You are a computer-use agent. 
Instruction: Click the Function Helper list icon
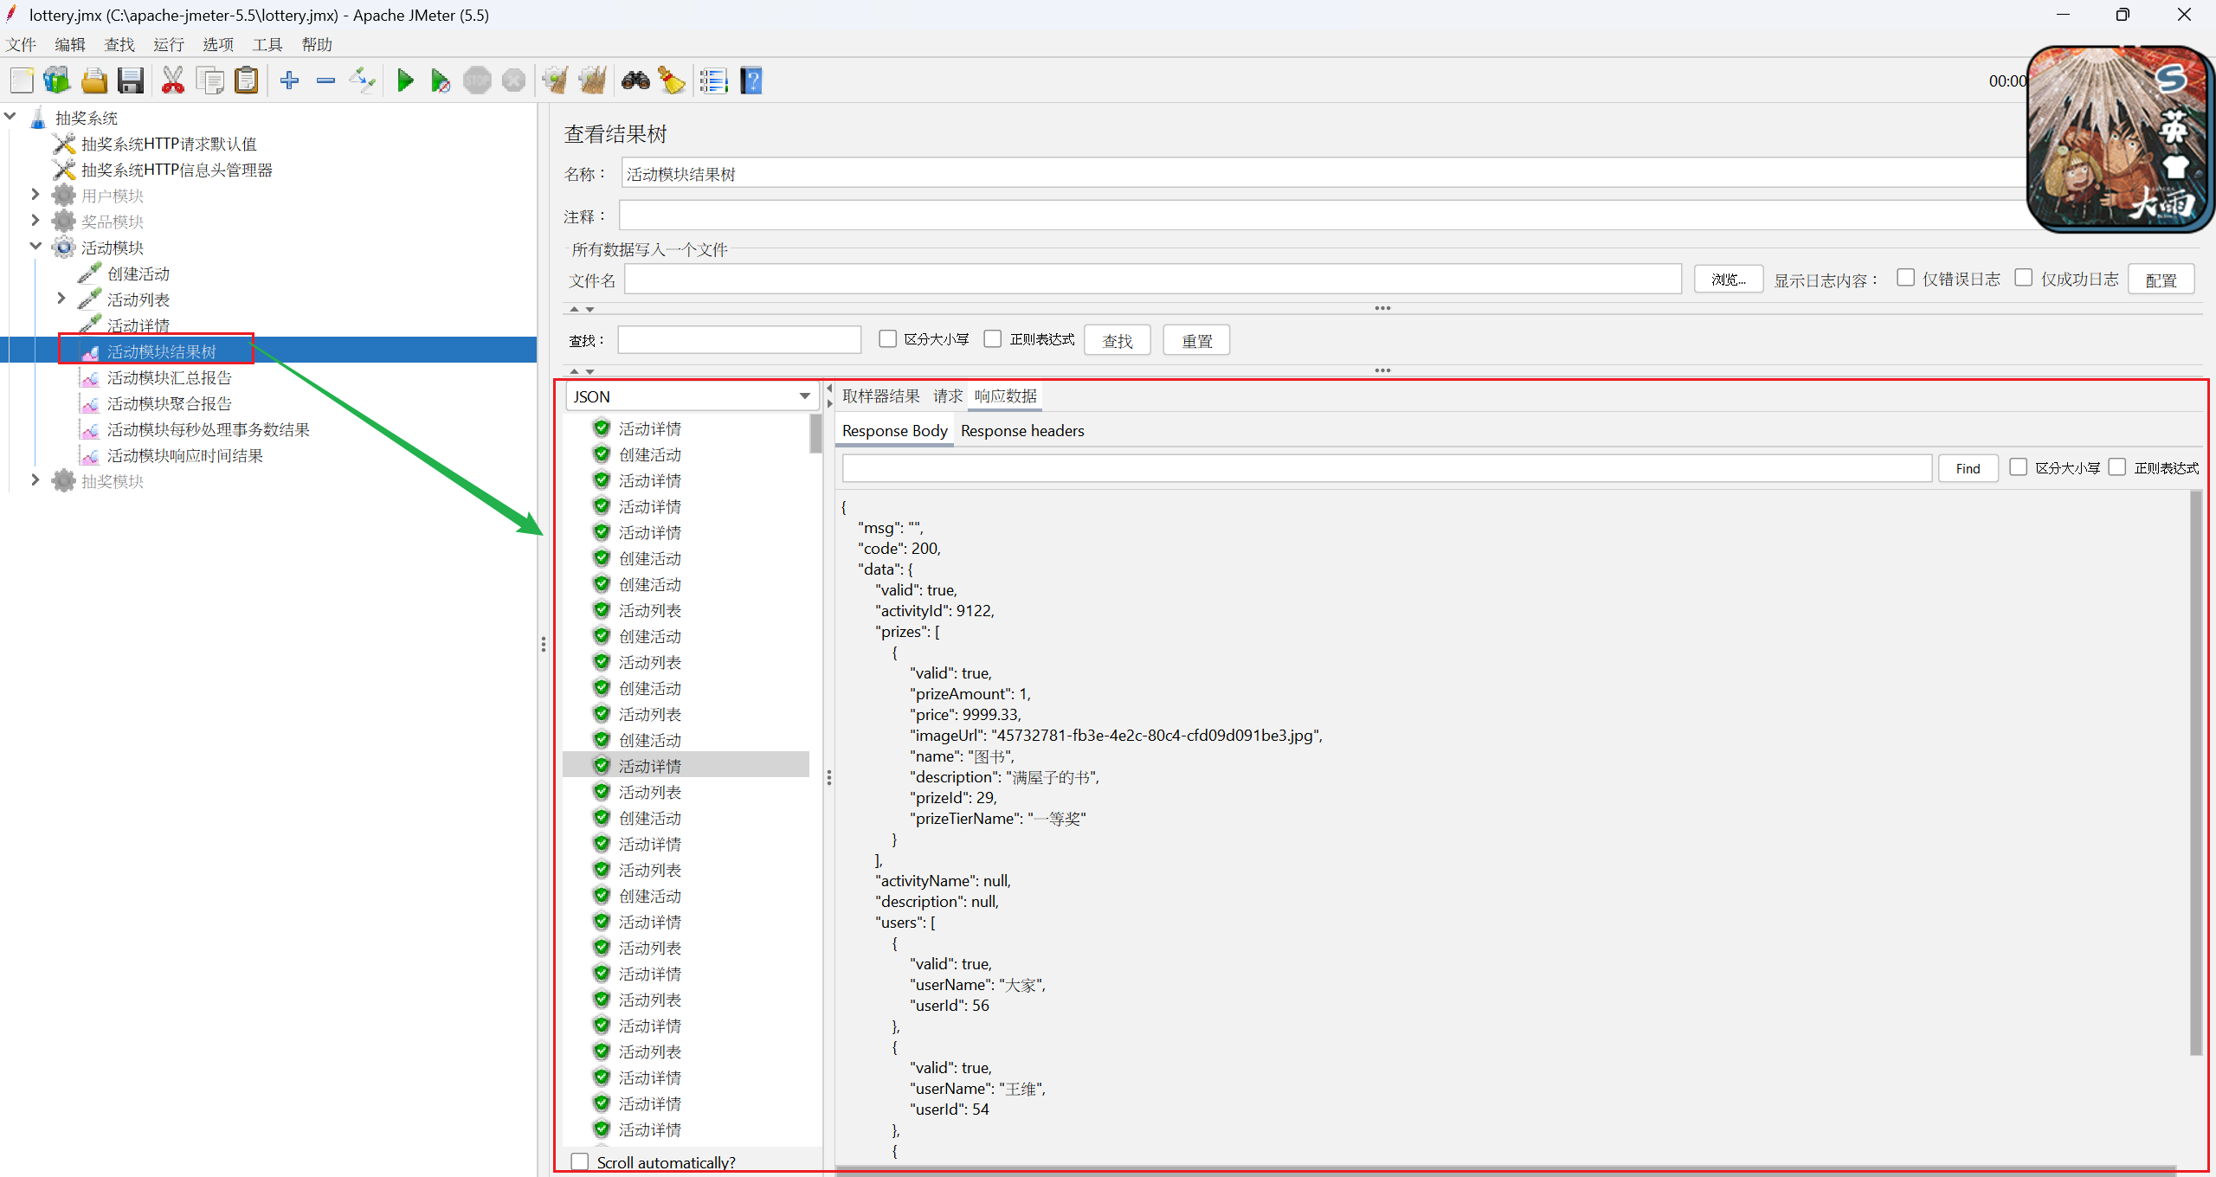coord(713,81)
